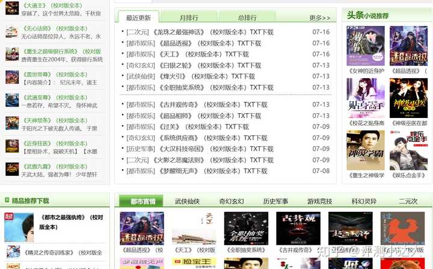
Task: Click the 更多>> link
Action: click(x=319, y=18)
